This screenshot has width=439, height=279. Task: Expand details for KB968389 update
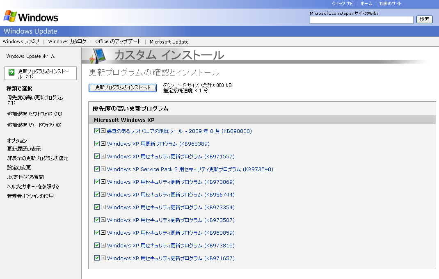pyautogui.click(x=103, y=144)
